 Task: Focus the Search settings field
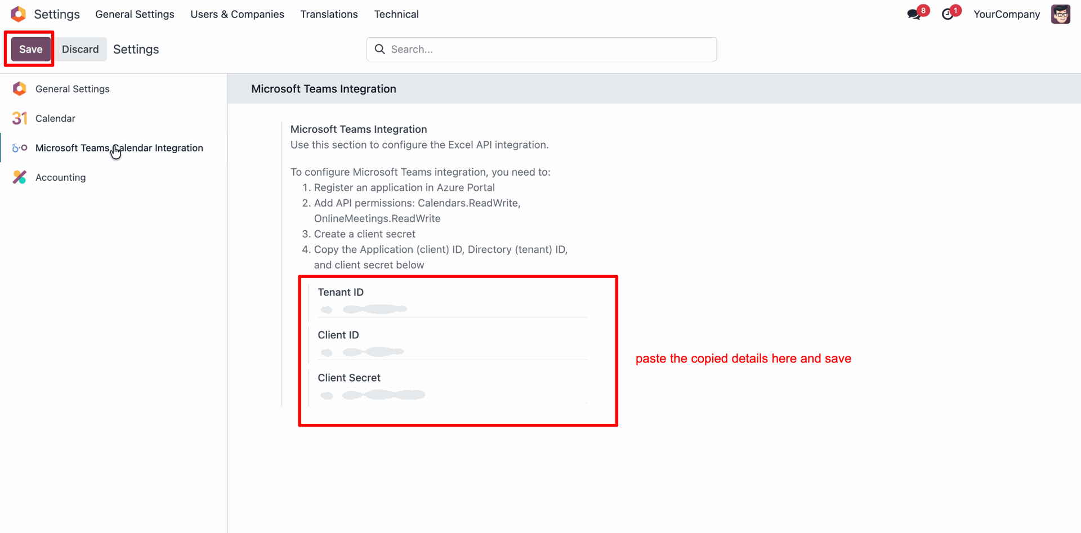tap(542, 50)
